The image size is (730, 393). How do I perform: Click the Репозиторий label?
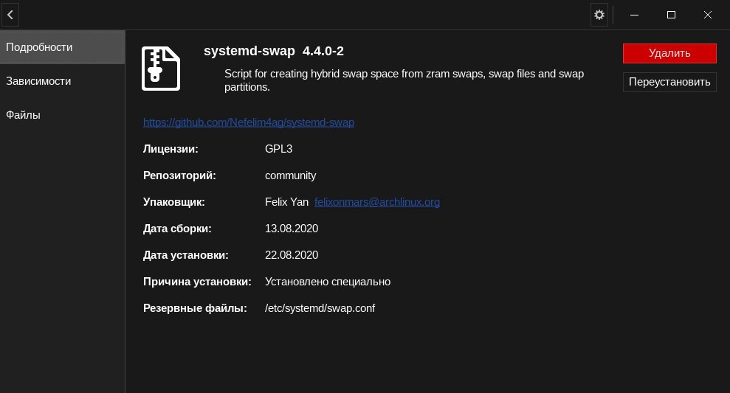(179, 175)
